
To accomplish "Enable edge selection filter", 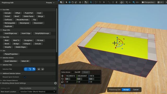I will tap(30, 69).
